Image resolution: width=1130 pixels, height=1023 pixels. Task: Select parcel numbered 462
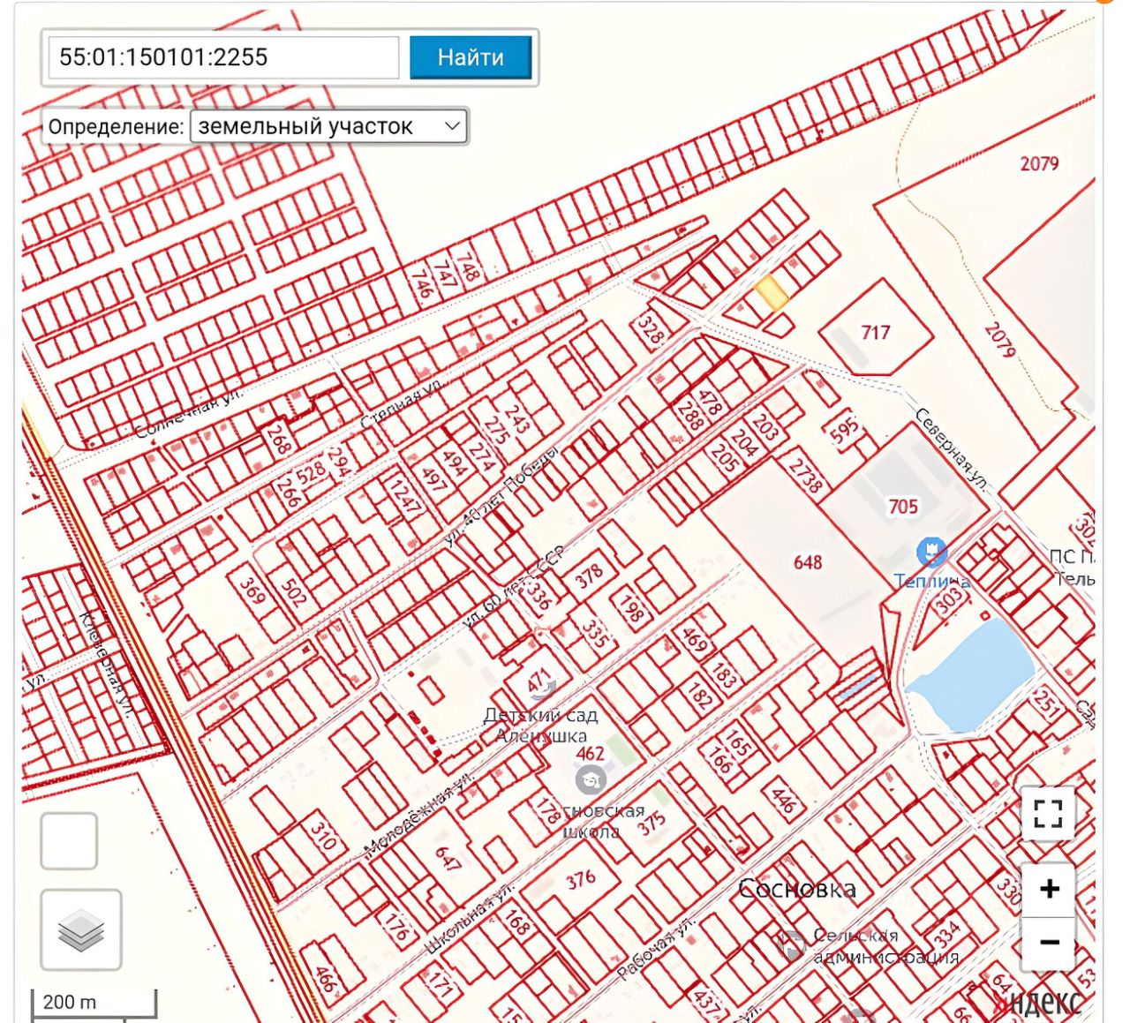pyautogui.click(x=590, y=753)
